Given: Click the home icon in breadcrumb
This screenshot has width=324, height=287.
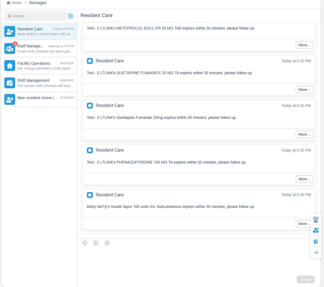Looking at the screenshot, I should [x=8, y=3].
